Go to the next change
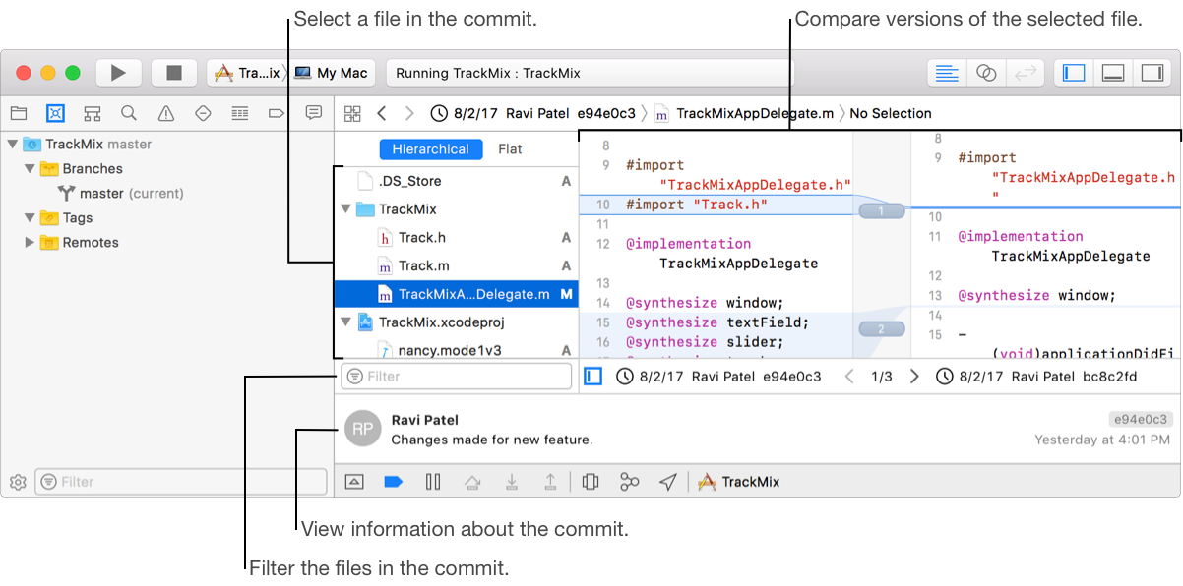Screen dimensions: 1183x586 pyautogui.click(x=914, y=377)
